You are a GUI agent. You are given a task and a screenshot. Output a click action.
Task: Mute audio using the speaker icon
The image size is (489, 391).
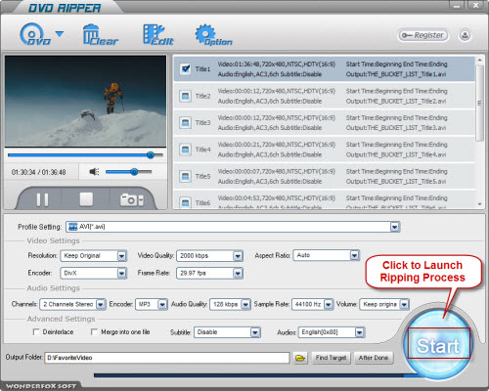[94, 171]
